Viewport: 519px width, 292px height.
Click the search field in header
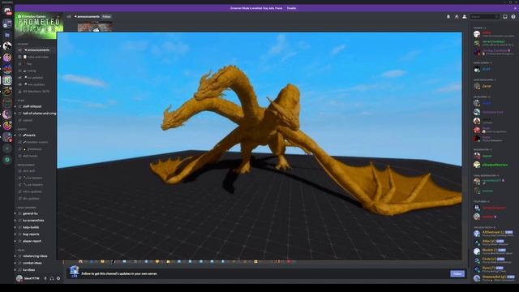tap(484, 16)
